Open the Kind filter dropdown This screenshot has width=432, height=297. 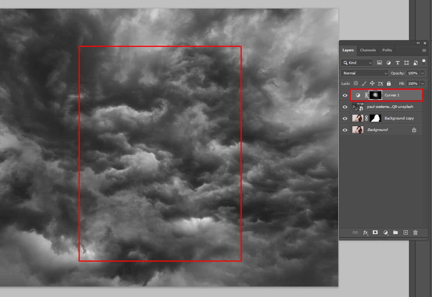[357, 63]
